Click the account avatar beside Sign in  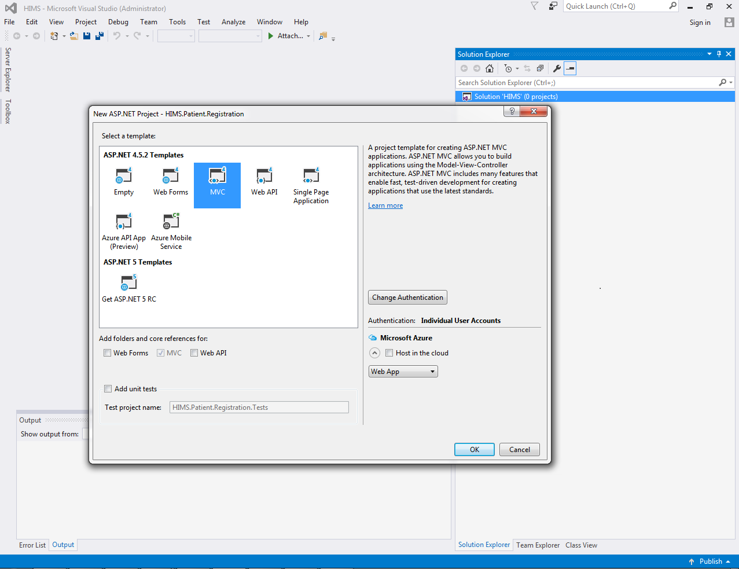(729, 23)
